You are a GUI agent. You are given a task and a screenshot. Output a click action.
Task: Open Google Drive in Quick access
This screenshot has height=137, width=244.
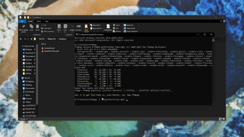[x=29, y=67]
